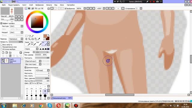Select the zoom magnifier tool
This screenshot has height=108, width=192.
(x=29, y=39)
